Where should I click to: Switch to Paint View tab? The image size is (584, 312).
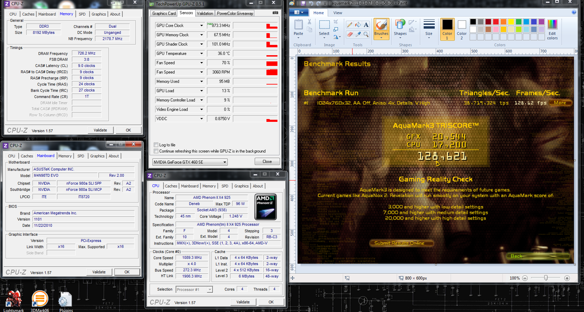point(338,13)
